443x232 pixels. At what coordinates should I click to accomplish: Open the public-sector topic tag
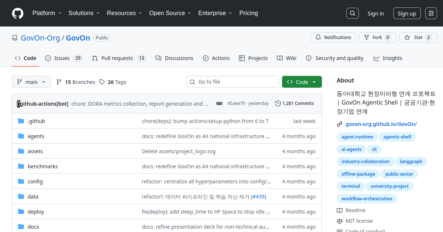(x=399, y=174)
